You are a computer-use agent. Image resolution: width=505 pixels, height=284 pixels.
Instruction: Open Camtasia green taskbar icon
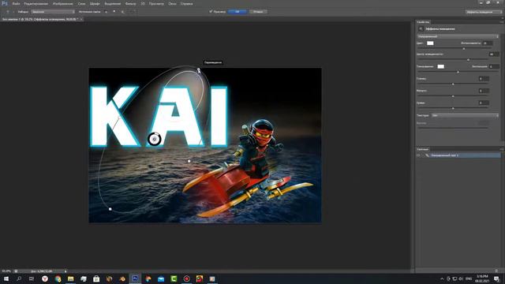pos(174,278)
